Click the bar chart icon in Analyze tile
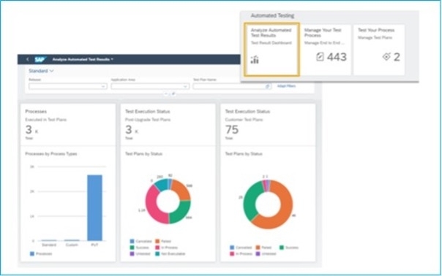Viewport: 442px width, 276px height. pyautogui.click(x=255, y=60)
